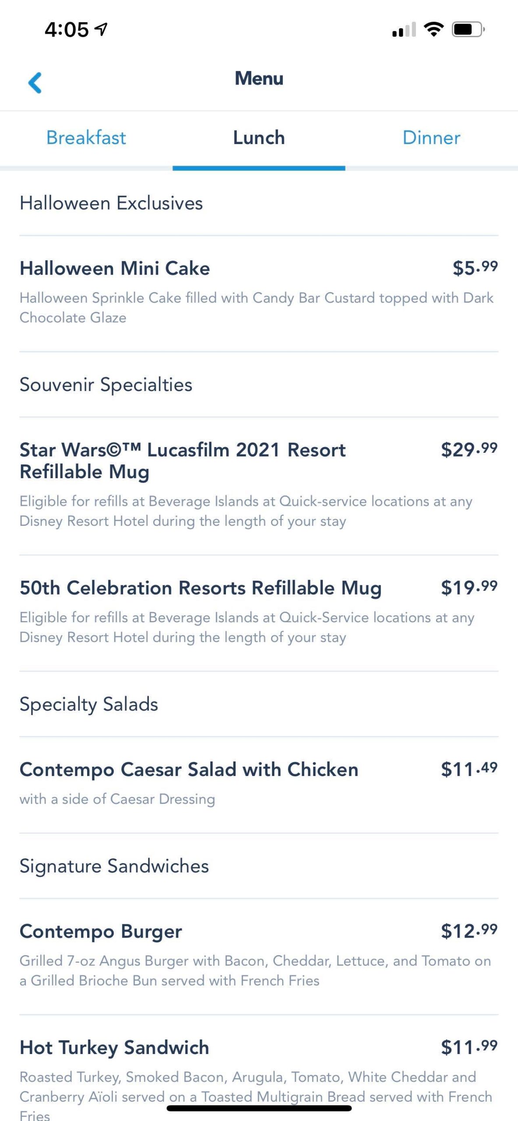Tap the Signature Sandwiches section header
Viewport: 518px width, 1121px height.
point(114,866)
